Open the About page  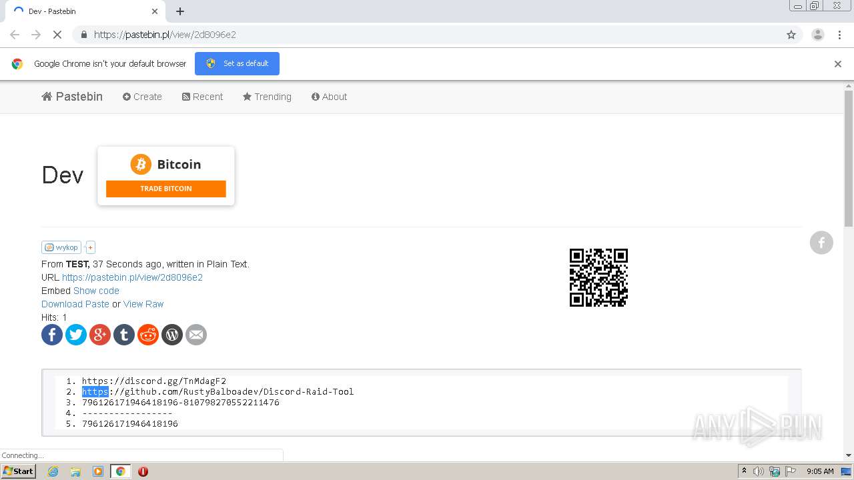(x=329, y=97)
